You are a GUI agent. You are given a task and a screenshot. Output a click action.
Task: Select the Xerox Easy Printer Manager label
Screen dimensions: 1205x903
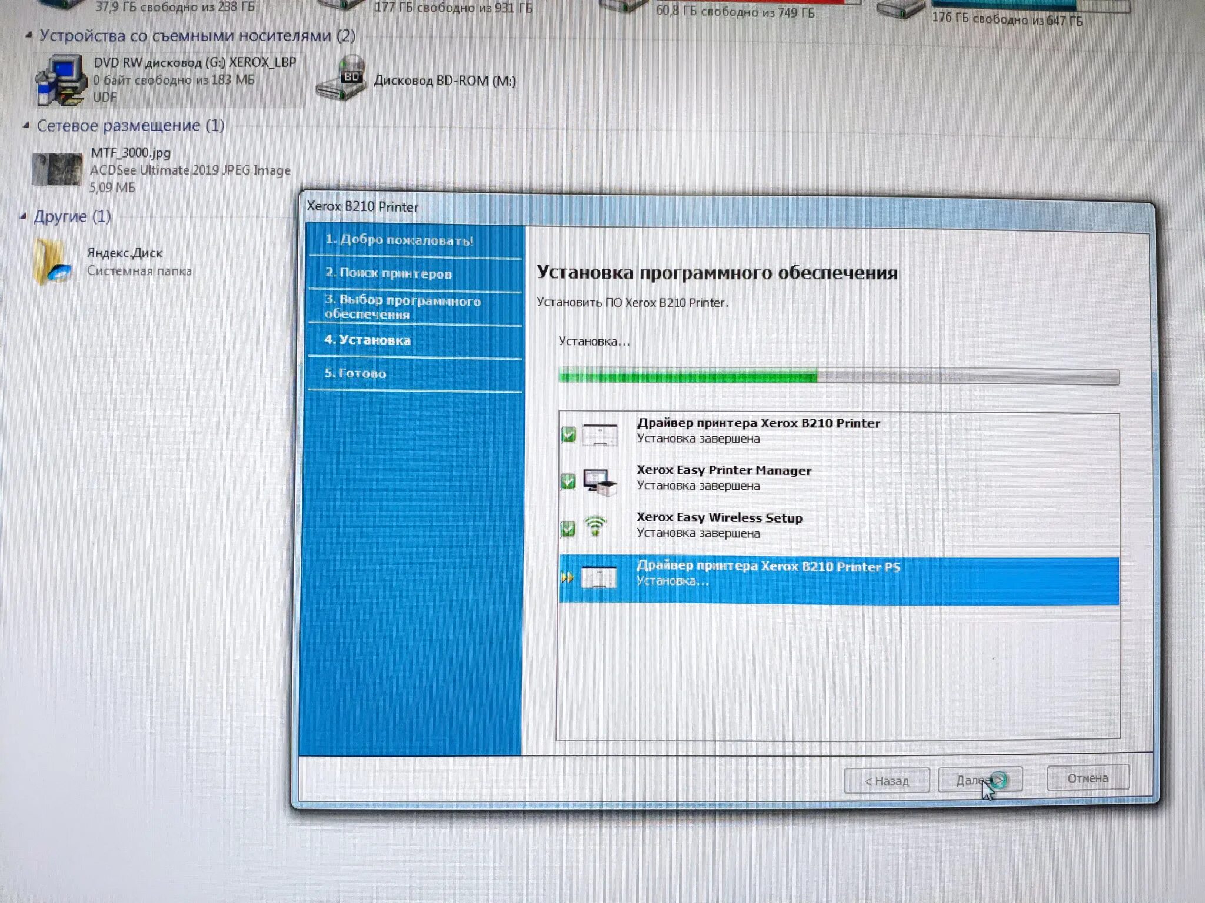(724, 470)
